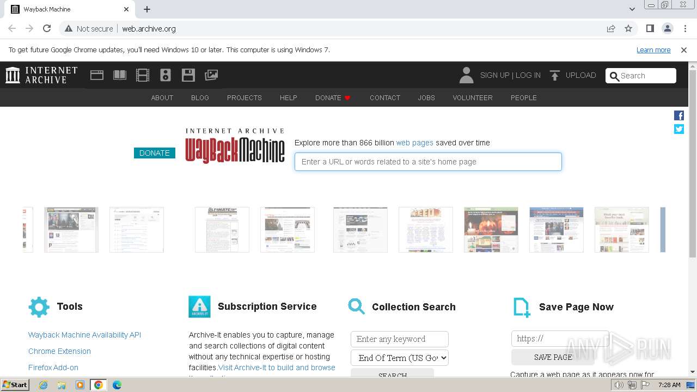Open Internet Explorer from taskbar
Image resolution: width=697 pixels, height=392 pixels.
tap(44, 385)
